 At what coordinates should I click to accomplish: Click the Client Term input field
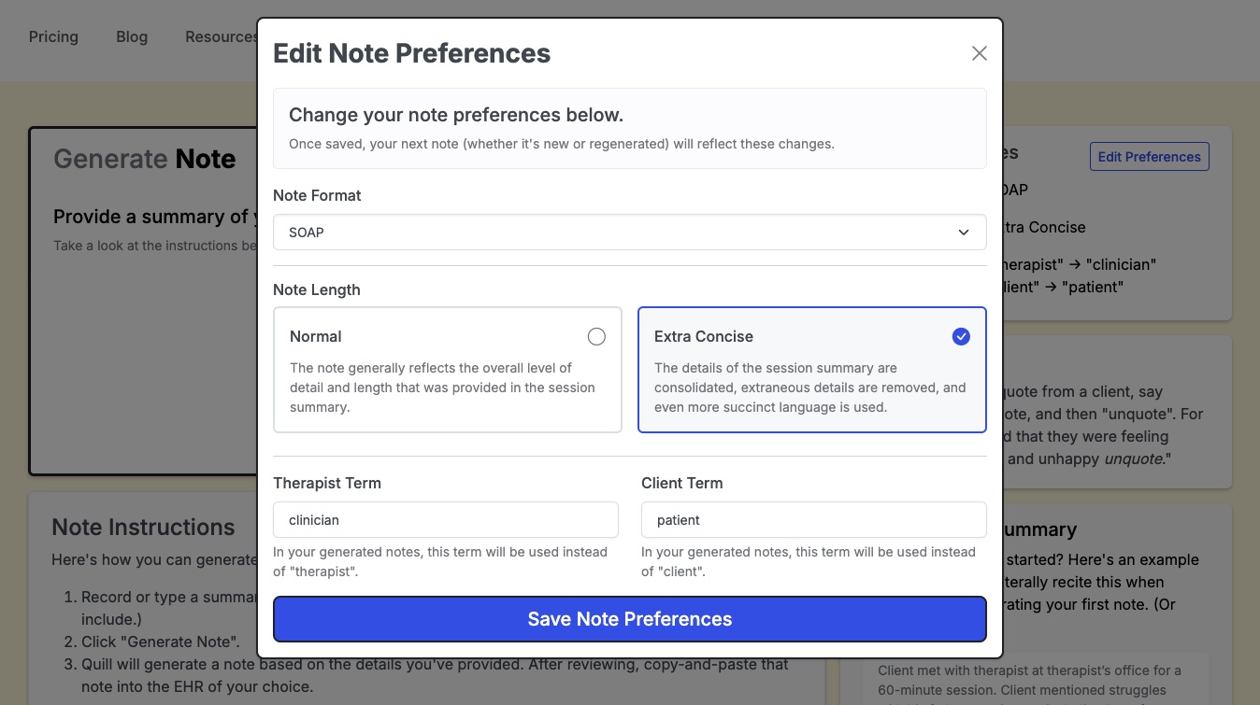(813, 520)
